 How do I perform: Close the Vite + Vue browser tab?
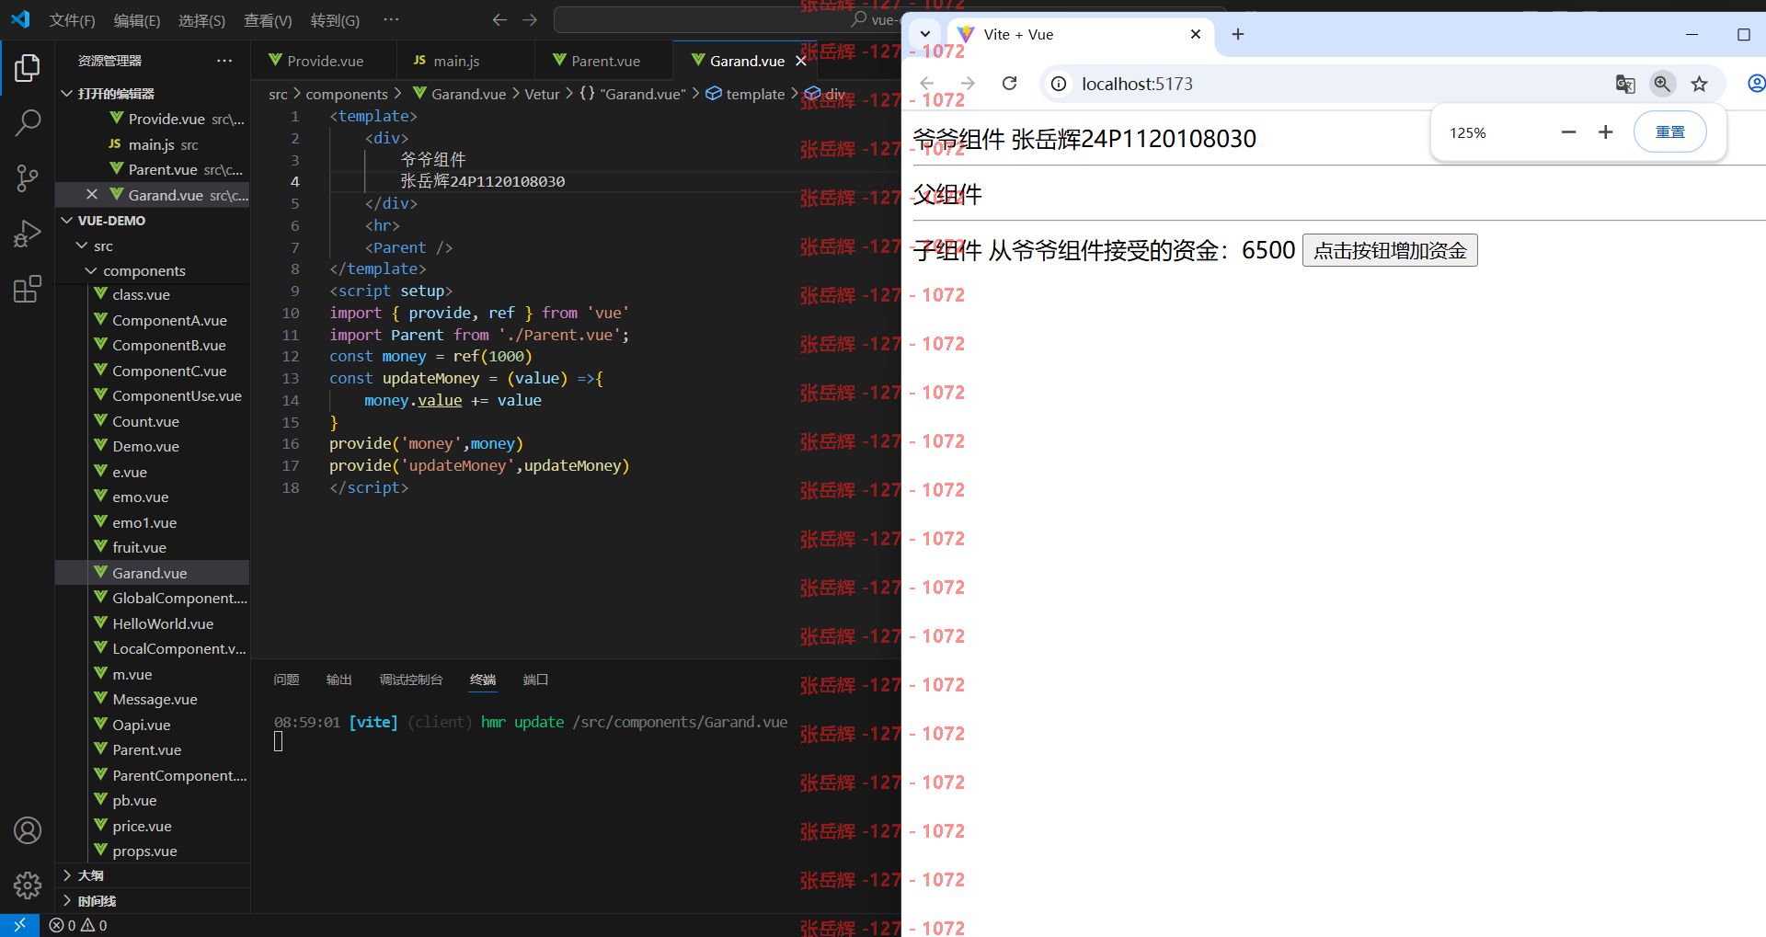tap(1196, 34)
